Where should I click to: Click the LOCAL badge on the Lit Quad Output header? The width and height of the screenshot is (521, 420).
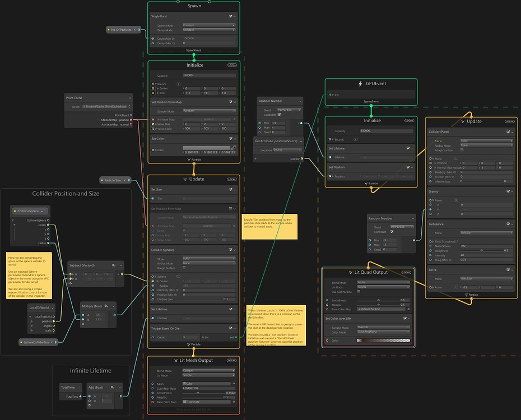pos(406,272)
